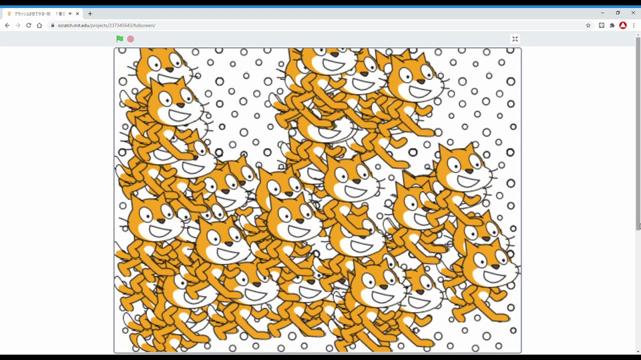The image size is (641, 360).
Task: Close the Scratch project tab
Action: coord(77,13)
